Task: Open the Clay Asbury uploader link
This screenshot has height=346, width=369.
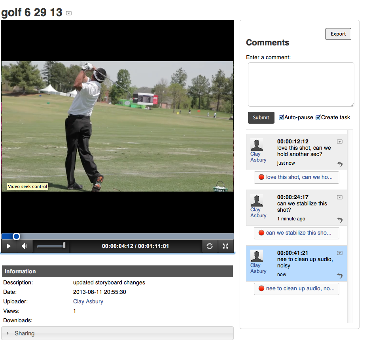Action: (88, 301)
